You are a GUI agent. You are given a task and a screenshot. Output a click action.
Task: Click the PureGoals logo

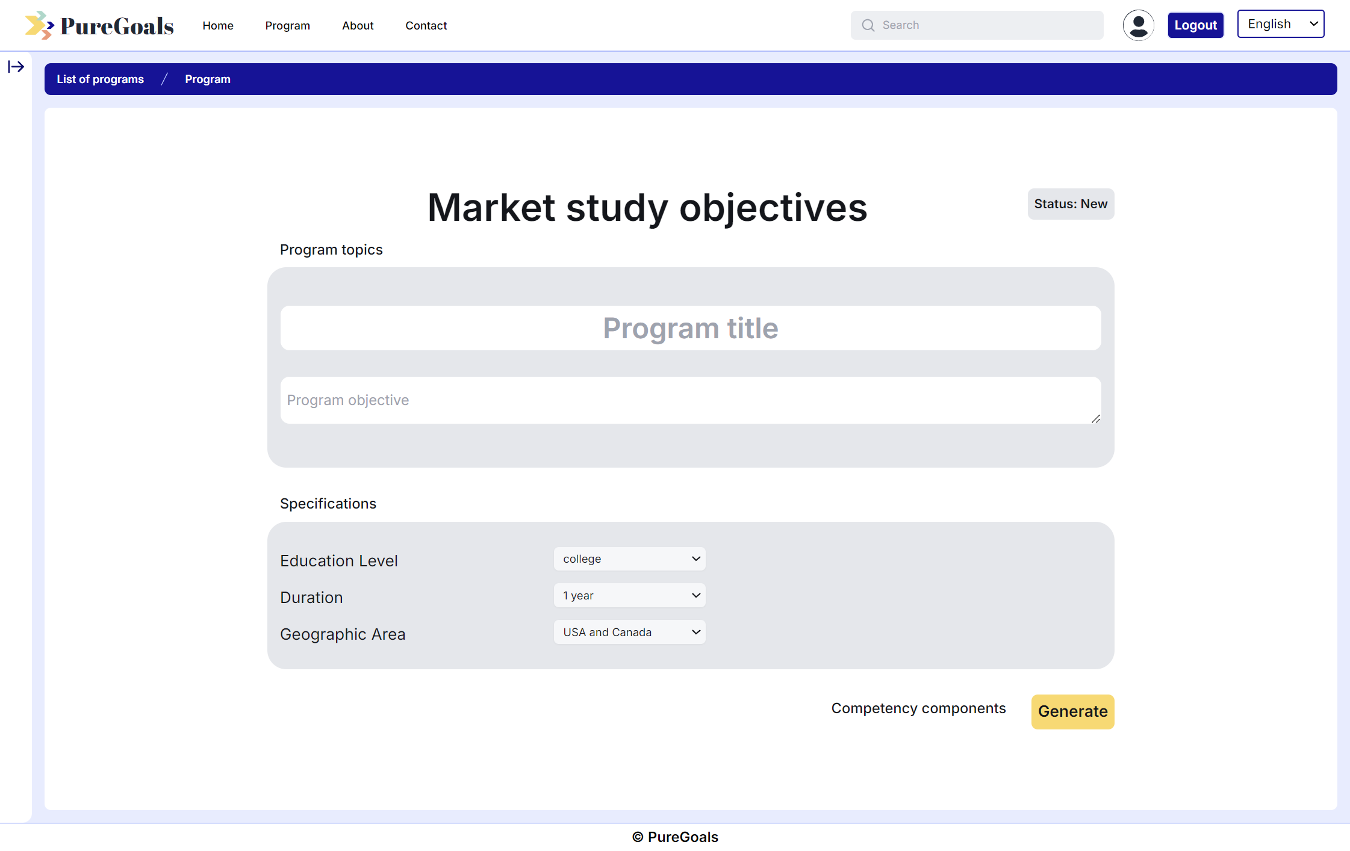click(x=99, y=26)
